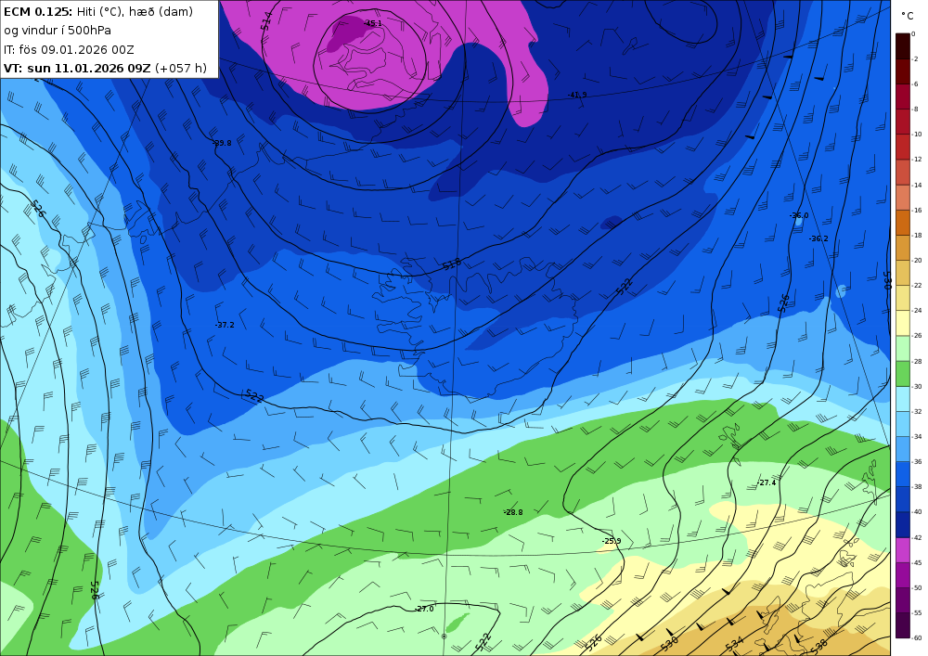Click the -36.2 temperature label
The height and width of the screenshot is (656, 928).
click(818, 239)
